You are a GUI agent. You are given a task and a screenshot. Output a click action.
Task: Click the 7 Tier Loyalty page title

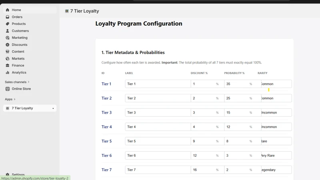click(84, 11)
